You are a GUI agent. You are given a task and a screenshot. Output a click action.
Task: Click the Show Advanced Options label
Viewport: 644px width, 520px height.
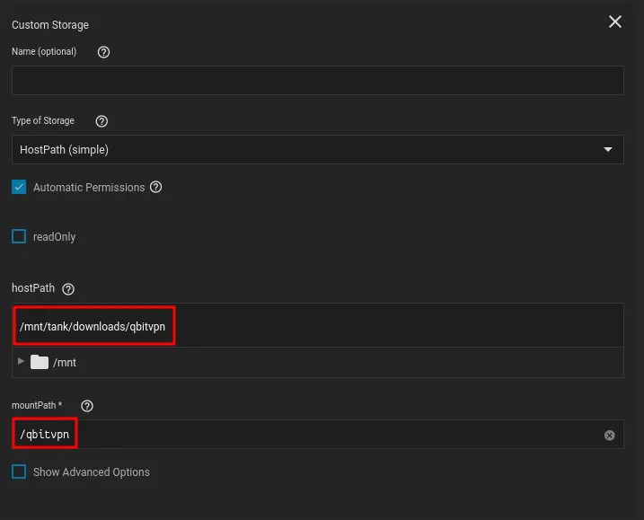pos(92,472)
